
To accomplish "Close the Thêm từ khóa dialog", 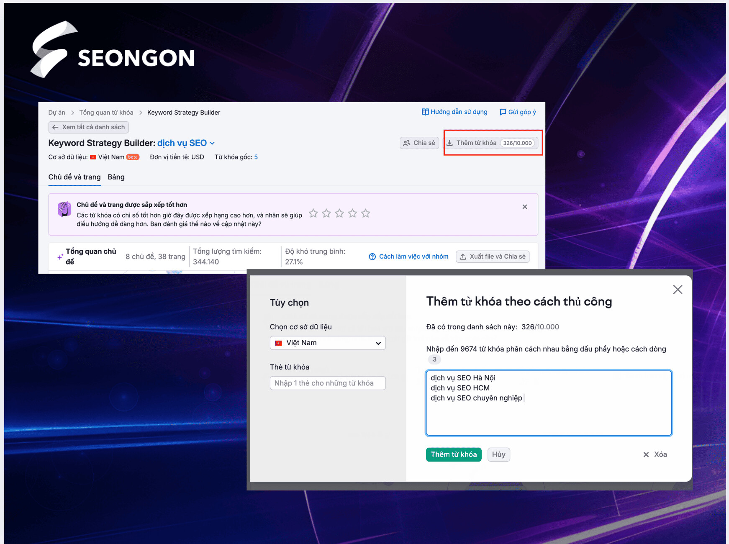I will click(x=678, y=290).
